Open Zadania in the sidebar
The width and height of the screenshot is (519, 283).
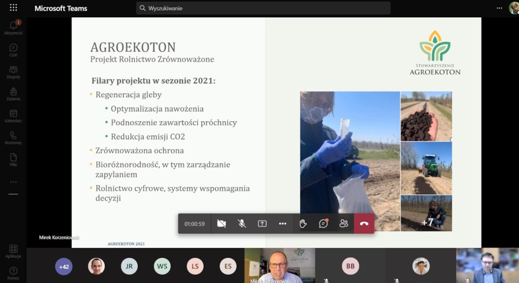point(13,94)
